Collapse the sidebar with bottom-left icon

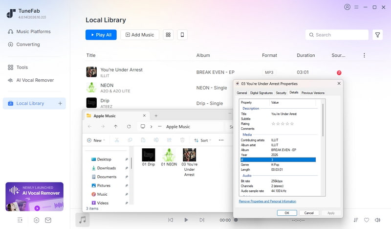pos(20,220)
